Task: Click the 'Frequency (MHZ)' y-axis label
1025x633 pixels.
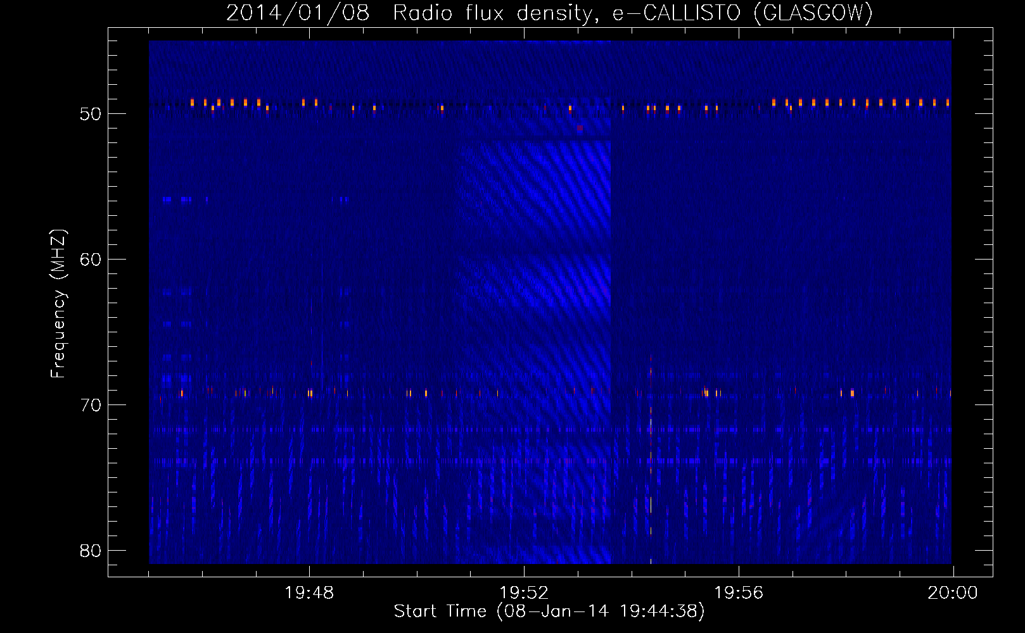Action: pos(58,304)
